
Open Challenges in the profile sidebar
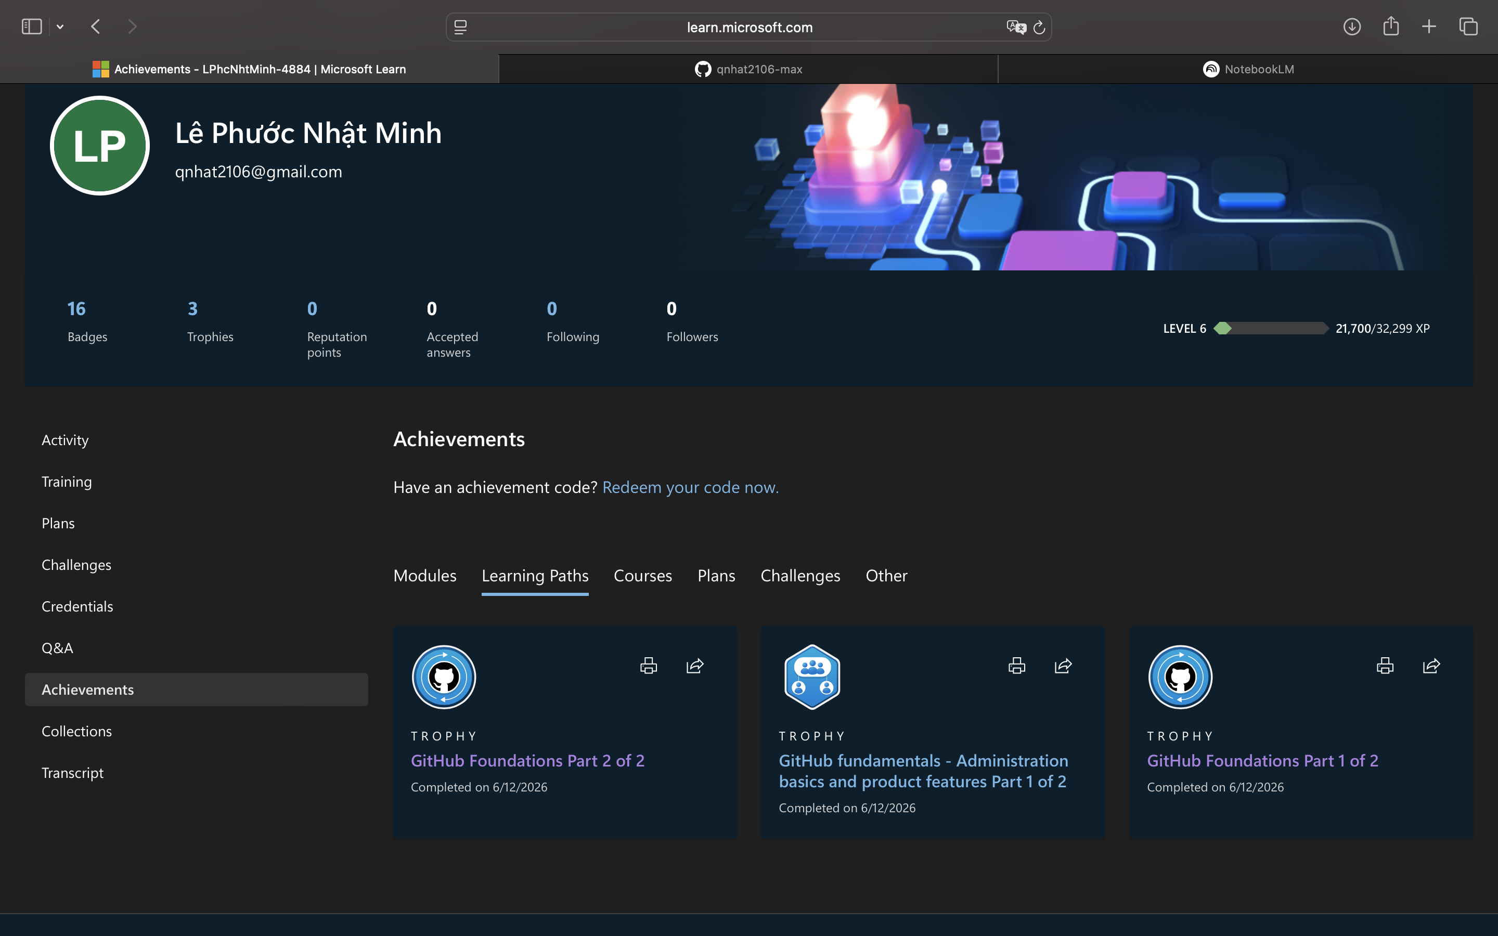point(76,565)
